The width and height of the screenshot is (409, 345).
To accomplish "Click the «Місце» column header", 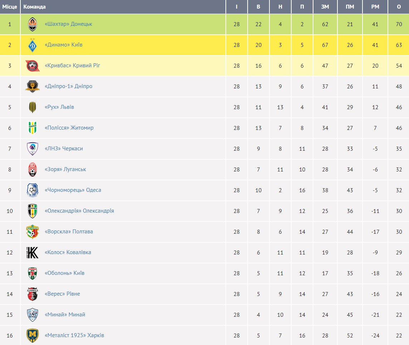I will (x=10, y=7).
